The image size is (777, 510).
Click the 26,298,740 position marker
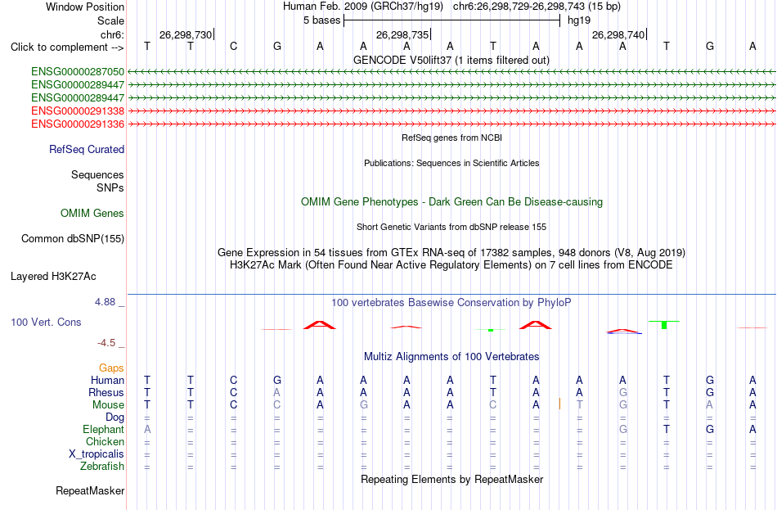pos(619,34)
